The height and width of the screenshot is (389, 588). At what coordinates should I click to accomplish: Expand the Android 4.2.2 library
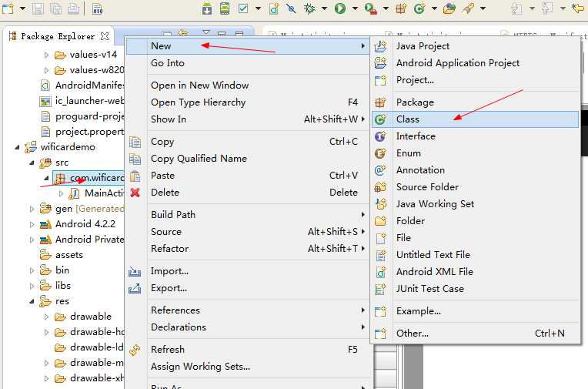tap(32, 224)
